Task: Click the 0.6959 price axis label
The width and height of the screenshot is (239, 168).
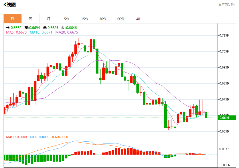Action: [224, 67]
